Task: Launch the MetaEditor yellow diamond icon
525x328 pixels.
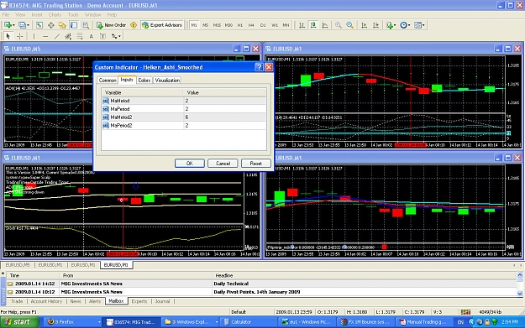Action: [x=134, y=25]
